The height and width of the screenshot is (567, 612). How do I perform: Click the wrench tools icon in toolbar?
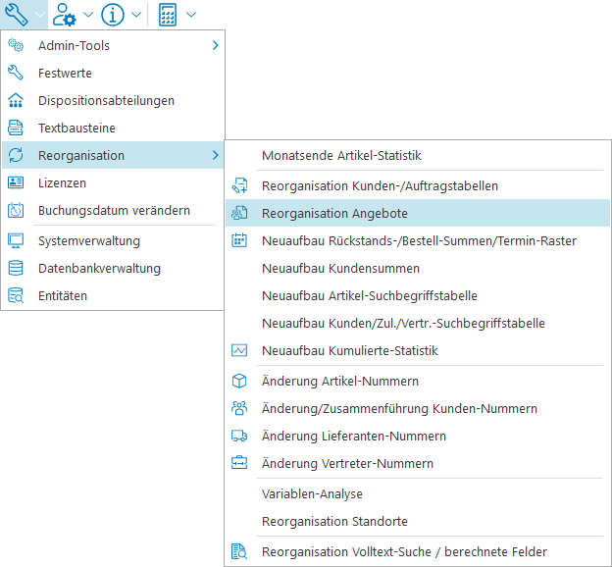17,15
